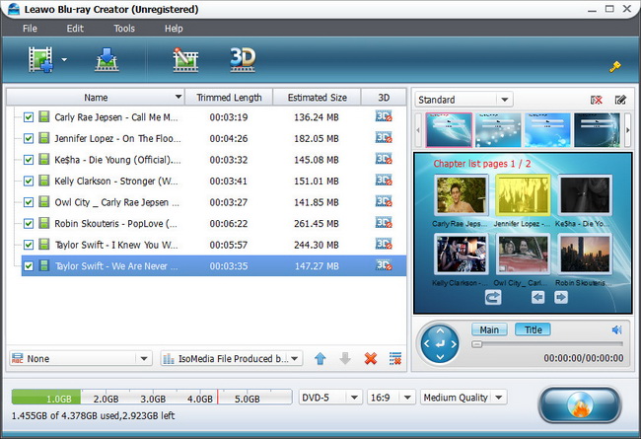Mute preview with the speaker icon
The width and height of the screenshot is (641, 439).
617,329
